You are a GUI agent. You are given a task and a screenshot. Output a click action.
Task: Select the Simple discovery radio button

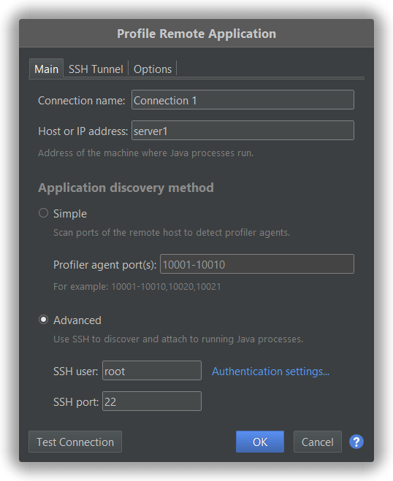tap(43, 213)
